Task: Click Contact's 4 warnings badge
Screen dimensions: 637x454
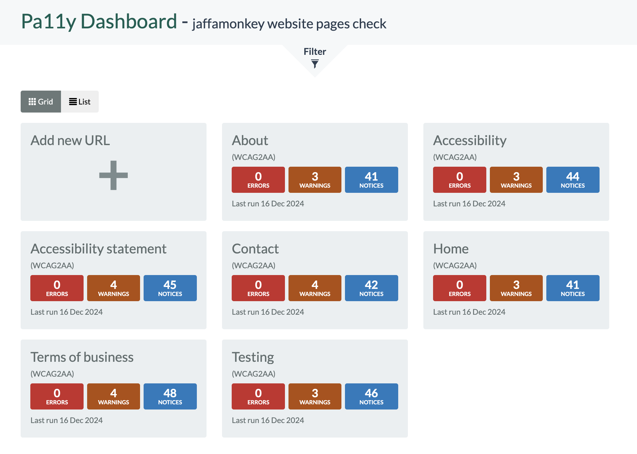Action: (x=315, y=288)
